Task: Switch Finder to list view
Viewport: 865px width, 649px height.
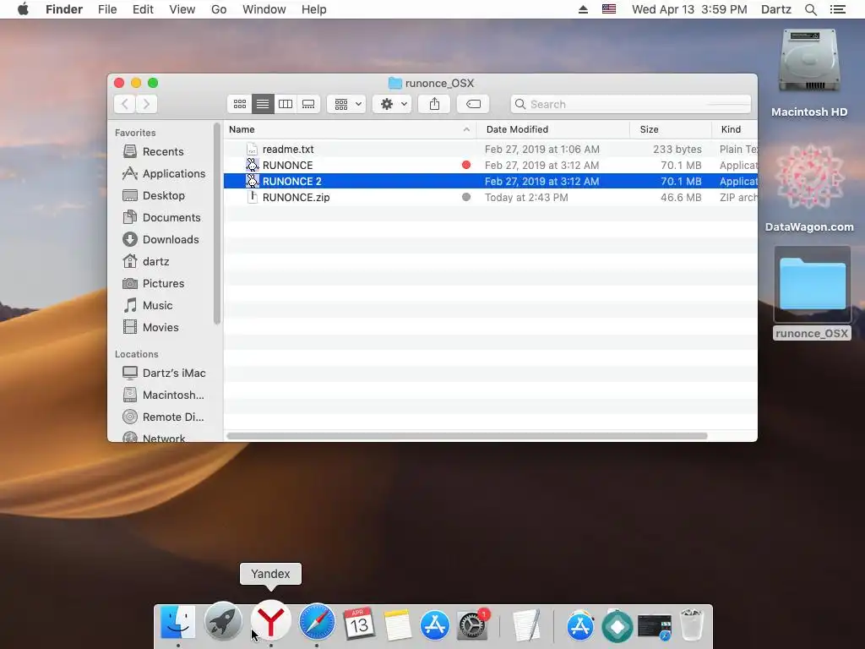Action: [x=263, y=104]
